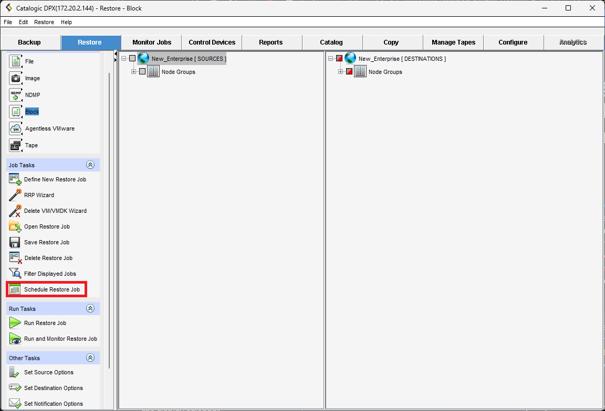Click the Filter Displayed Jobs funnel icon
The height and width of the screenshot is (411, 605).
pos(15,274)
